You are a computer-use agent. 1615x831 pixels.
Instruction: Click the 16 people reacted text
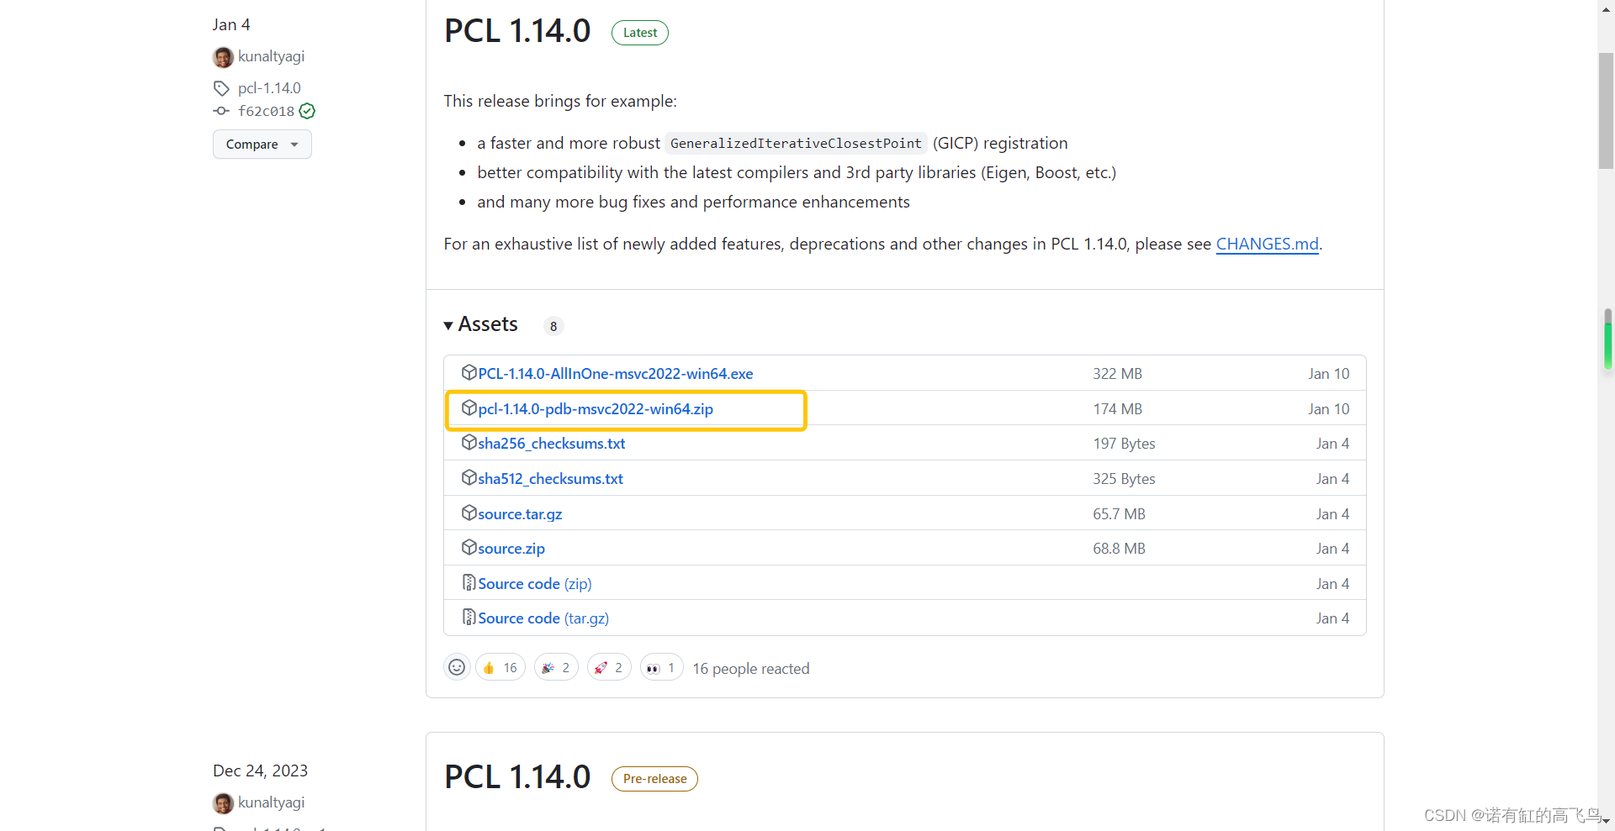tap(751, 669)
